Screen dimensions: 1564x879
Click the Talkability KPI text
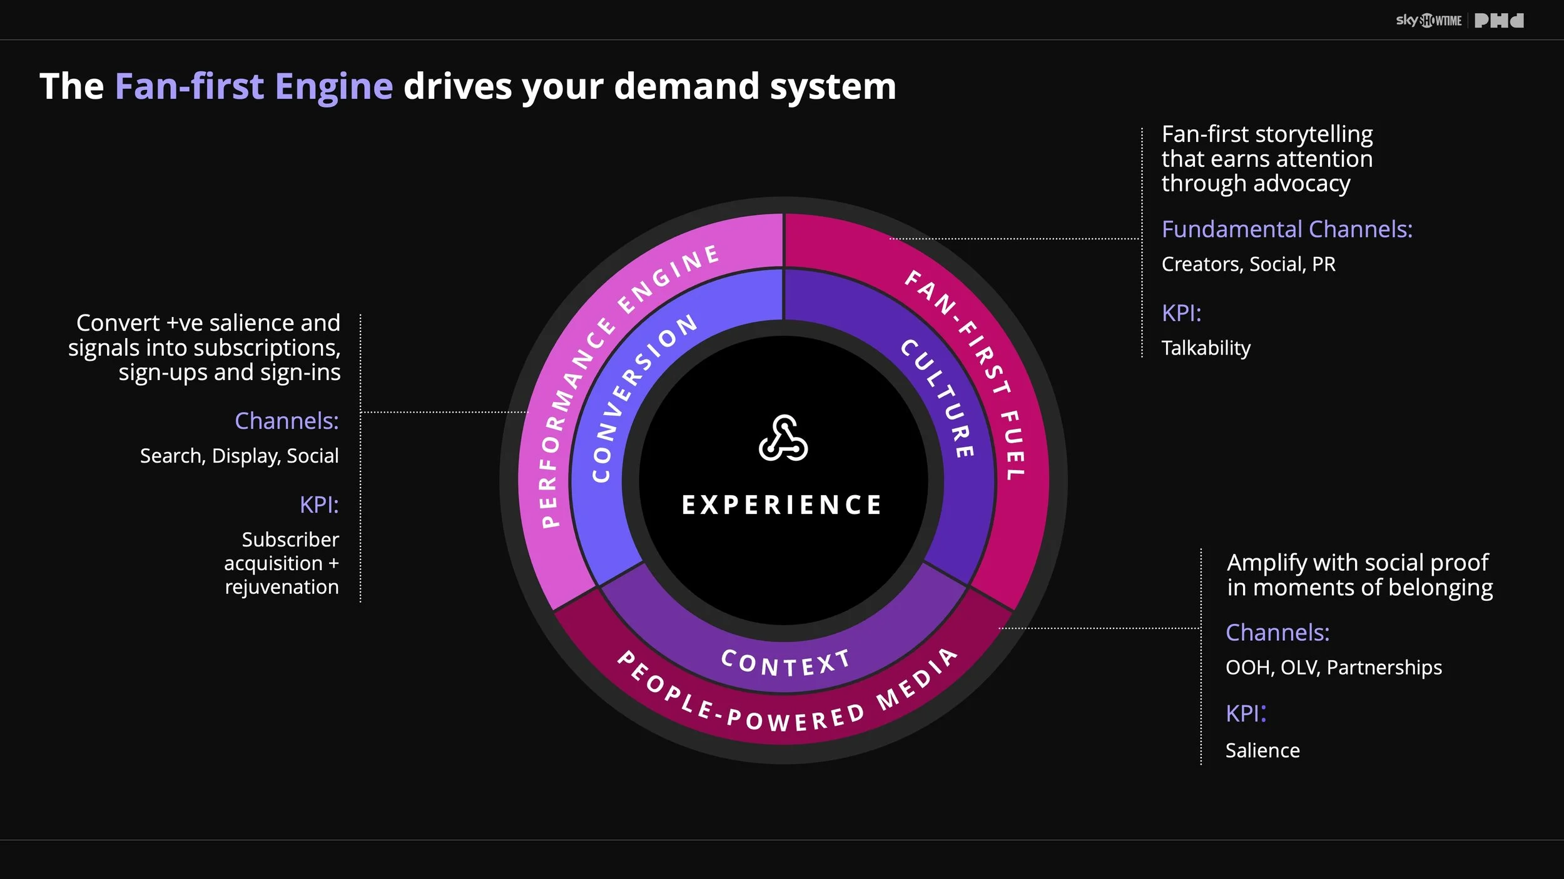click(1206, 348)
